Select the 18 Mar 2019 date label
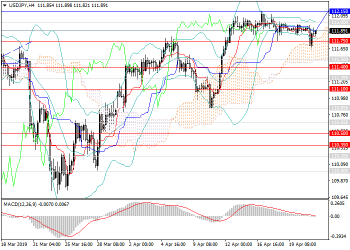 pyautogui.click(x=14, y=244)
